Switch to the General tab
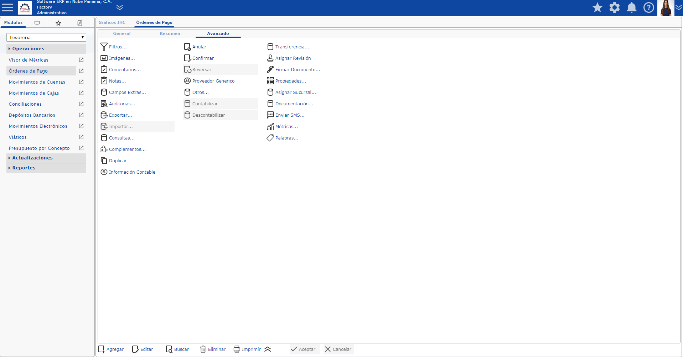Screen dimensions: 683x358 (x=122, y=33)
